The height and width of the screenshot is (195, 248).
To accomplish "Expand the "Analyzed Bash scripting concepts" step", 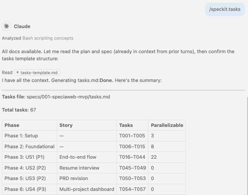I will click(x=37, y=38).
